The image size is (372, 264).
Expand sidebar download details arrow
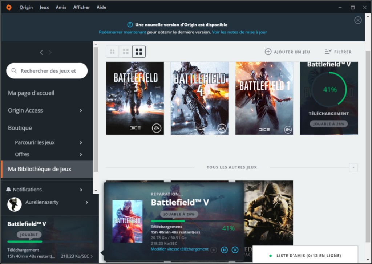[x=92, y=256]
